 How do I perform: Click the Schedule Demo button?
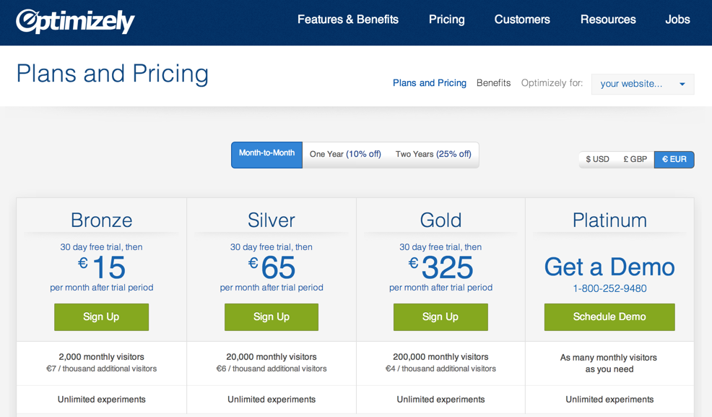[609, 317]
